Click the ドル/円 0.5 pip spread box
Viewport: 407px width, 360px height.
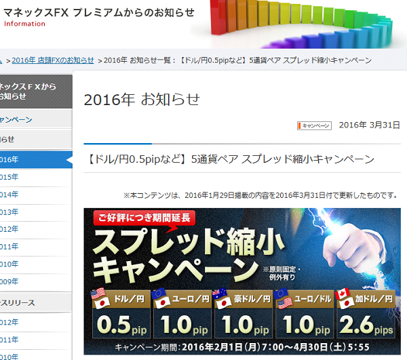pos(121,314)
